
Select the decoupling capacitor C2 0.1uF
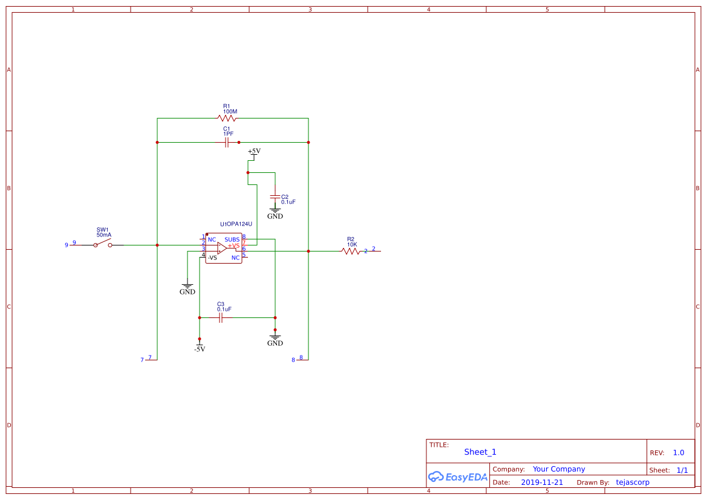click(x=276, y=197)
